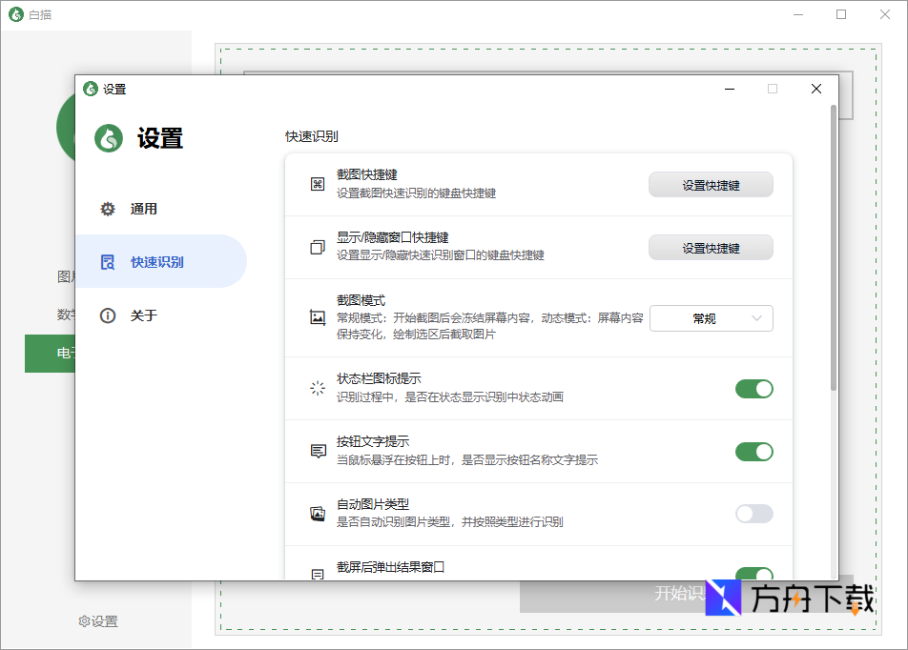Screen dimensions: 908x650
Task: Click the spinner icon beside 状态栏图标提示
Action: coord(318,389)
